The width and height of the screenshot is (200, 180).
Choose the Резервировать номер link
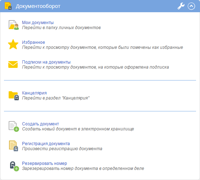(44, 163)
